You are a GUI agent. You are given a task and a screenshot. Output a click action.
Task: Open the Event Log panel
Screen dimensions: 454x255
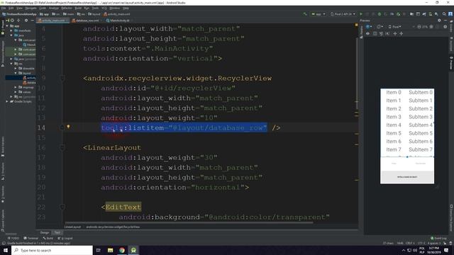[x=438, y=238]
